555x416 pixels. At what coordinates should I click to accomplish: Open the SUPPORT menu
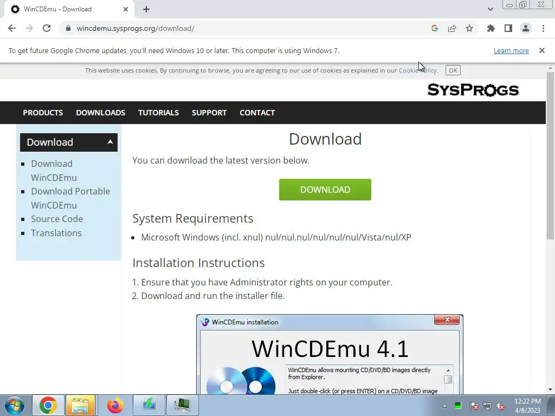[209, 113]
